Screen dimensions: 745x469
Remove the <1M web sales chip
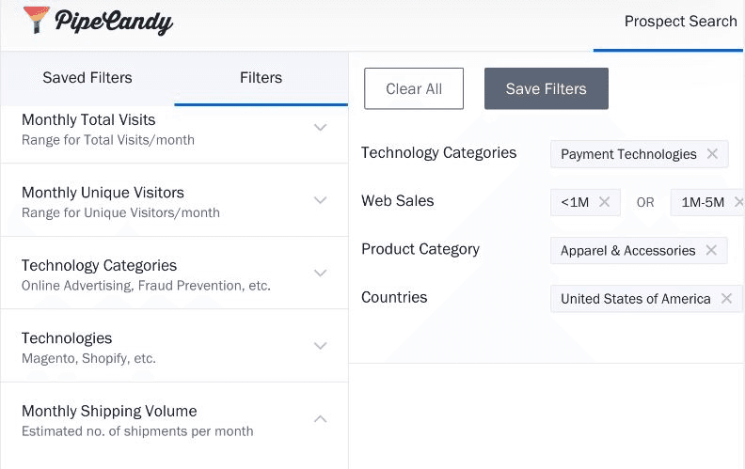coord(604,202)
